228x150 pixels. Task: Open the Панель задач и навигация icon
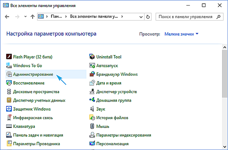click(x=9, y=135)
